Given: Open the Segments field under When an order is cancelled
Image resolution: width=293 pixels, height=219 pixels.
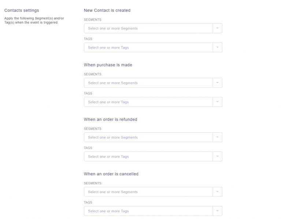Looking at the screenshot, I should (153, 192).
